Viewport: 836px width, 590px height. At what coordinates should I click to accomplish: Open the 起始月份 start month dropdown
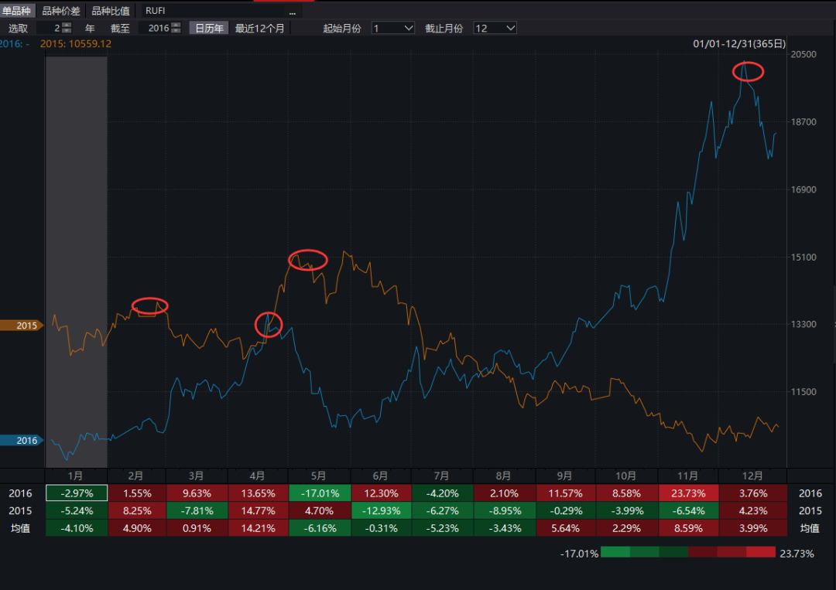coord(393,28)
